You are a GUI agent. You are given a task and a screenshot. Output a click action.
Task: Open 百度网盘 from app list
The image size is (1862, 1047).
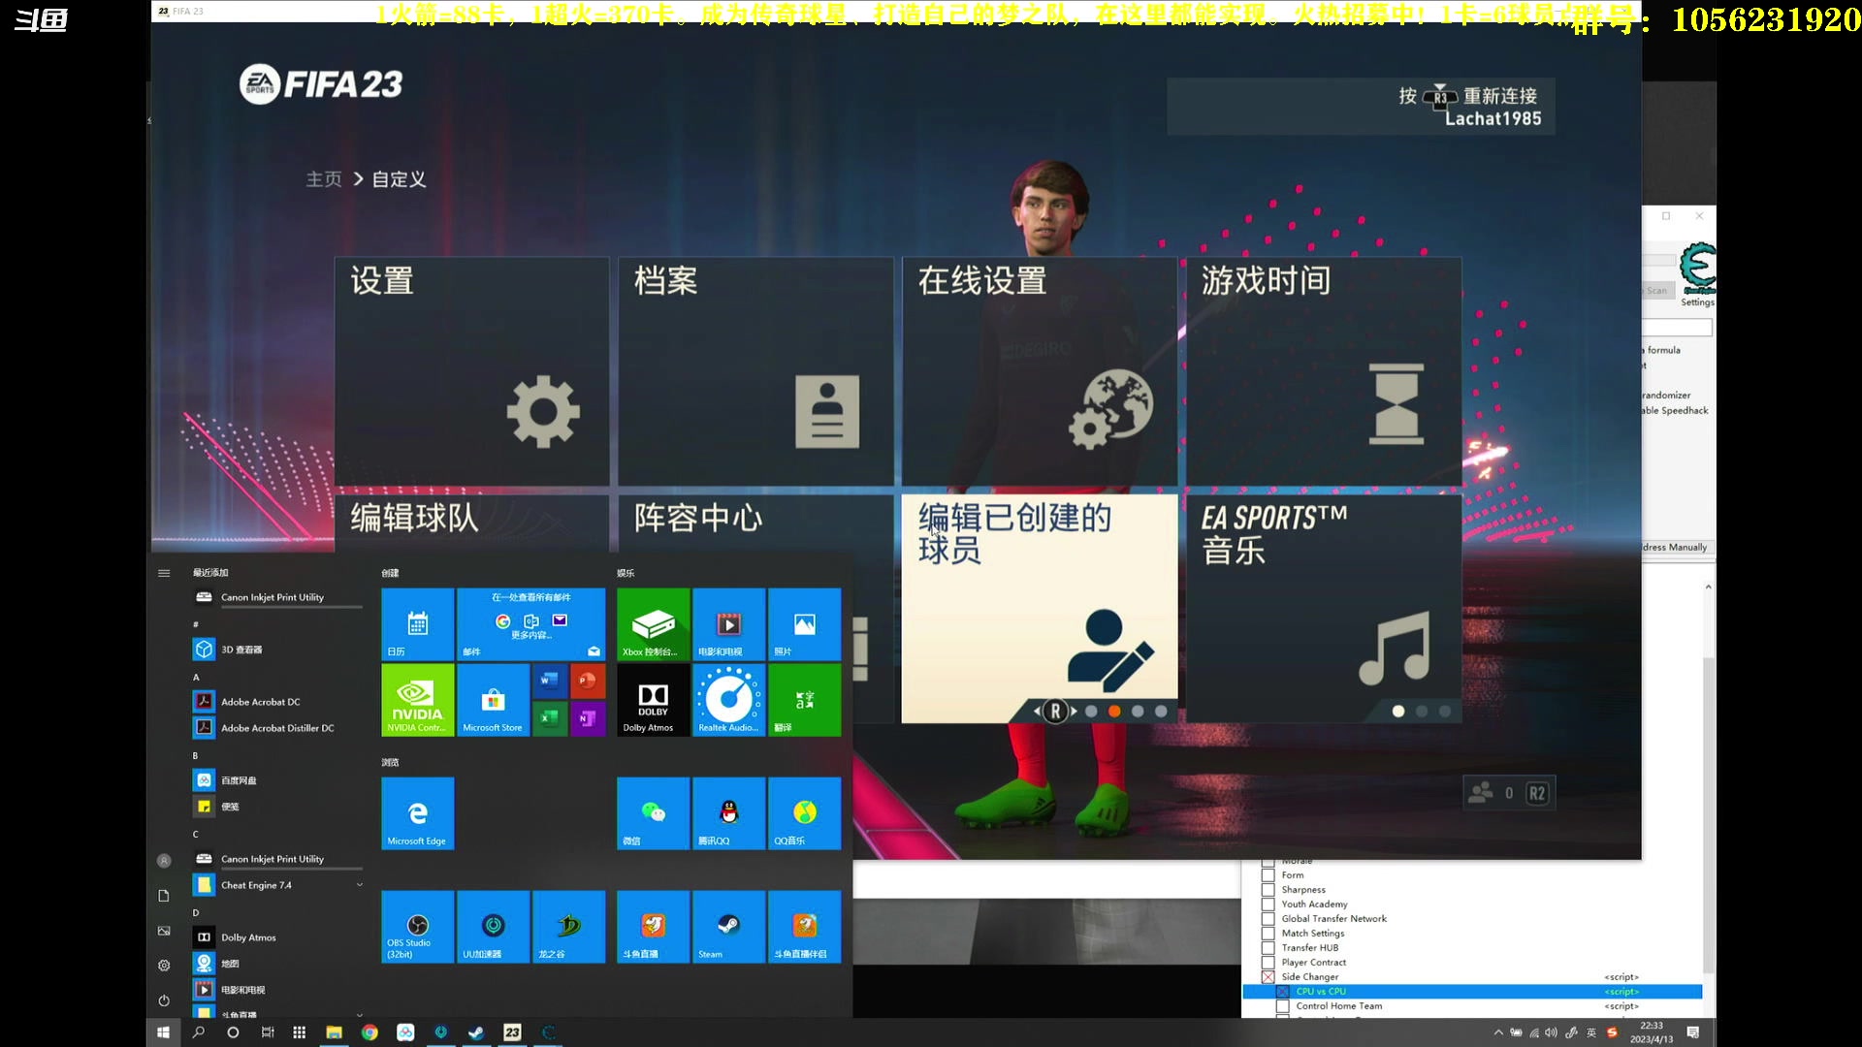coord(278,779)
